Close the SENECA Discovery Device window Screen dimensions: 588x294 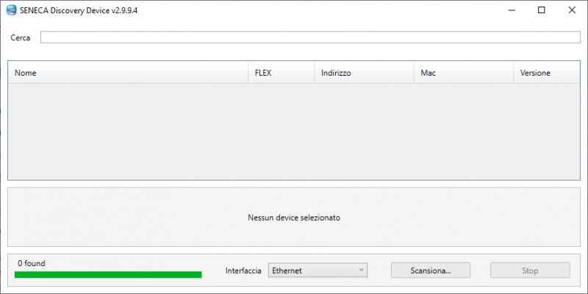pos(572,10)
